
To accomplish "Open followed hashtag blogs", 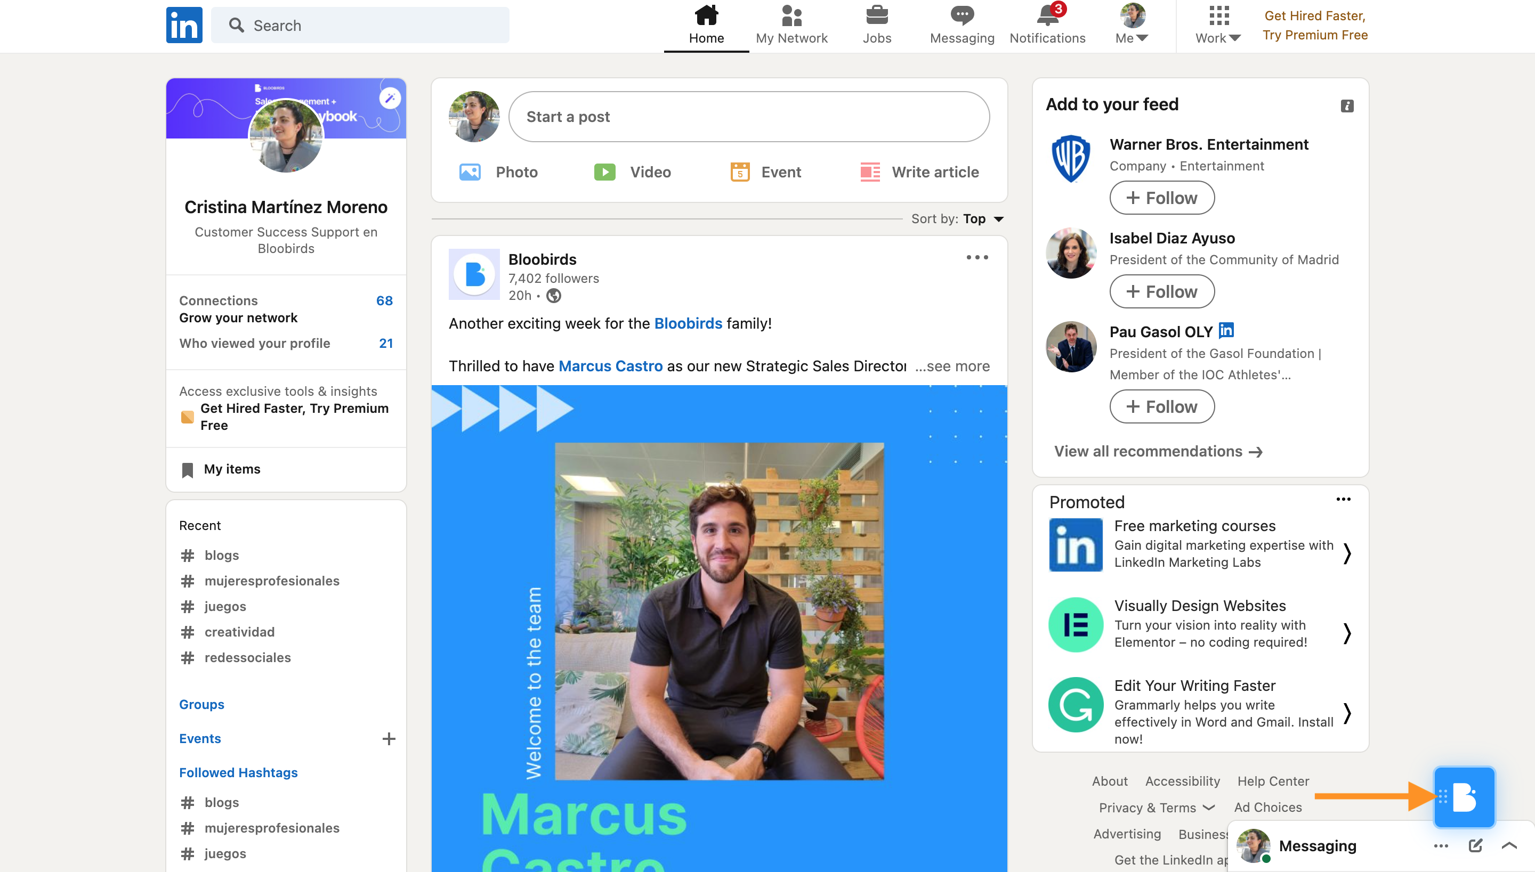I will point(211,803).
